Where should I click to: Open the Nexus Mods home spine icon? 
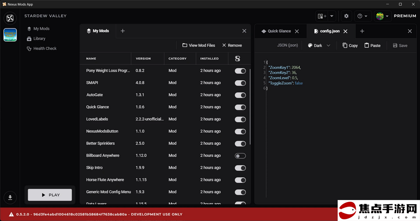click(x=10, y=18)
